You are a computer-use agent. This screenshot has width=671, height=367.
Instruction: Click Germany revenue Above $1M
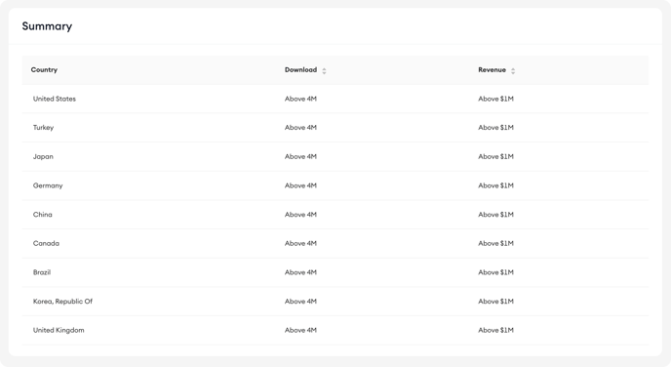[496, 185]
